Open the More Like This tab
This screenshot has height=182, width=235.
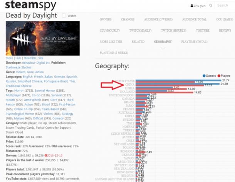tap(111, 42)
